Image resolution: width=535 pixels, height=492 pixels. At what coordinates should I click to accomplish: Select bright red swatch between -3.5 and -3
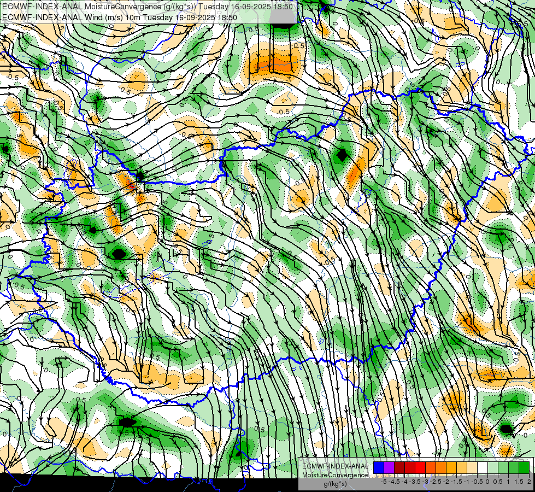(x=420, y=467)
